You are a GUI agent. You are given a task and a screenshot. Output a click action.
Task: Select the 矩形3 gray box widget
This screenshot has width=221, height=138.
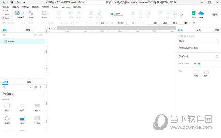[x=37, y=105]
